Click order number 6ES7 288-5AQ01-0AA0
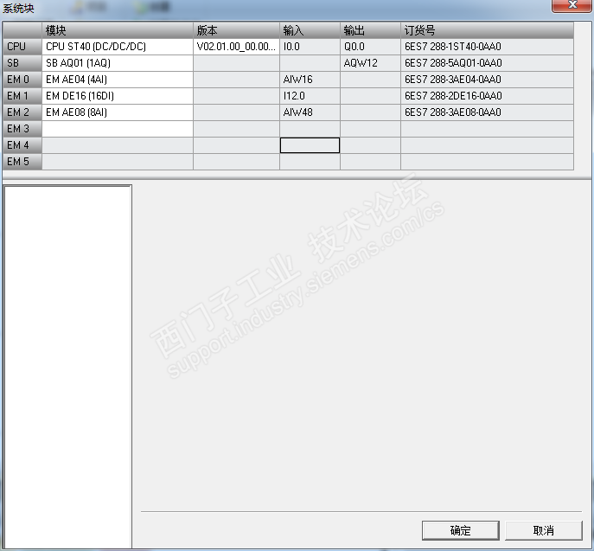 (x=487, y=63)
